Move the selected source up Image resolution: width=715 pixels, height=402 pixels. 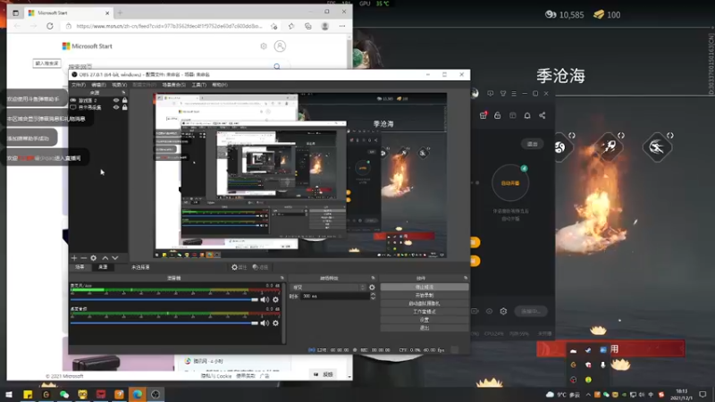pos(105,258)
